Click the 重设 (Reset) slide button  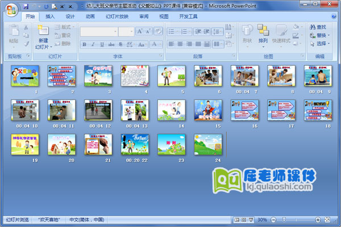(63, 35)
